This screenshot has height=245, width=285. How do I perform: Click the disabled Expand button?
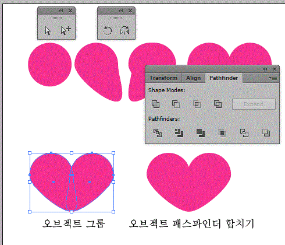pyautogui.click(x=254, y=104)
